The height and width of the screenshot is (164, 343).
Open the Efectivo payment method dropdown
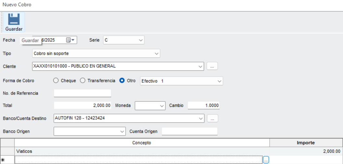click(x=182, y=81)
